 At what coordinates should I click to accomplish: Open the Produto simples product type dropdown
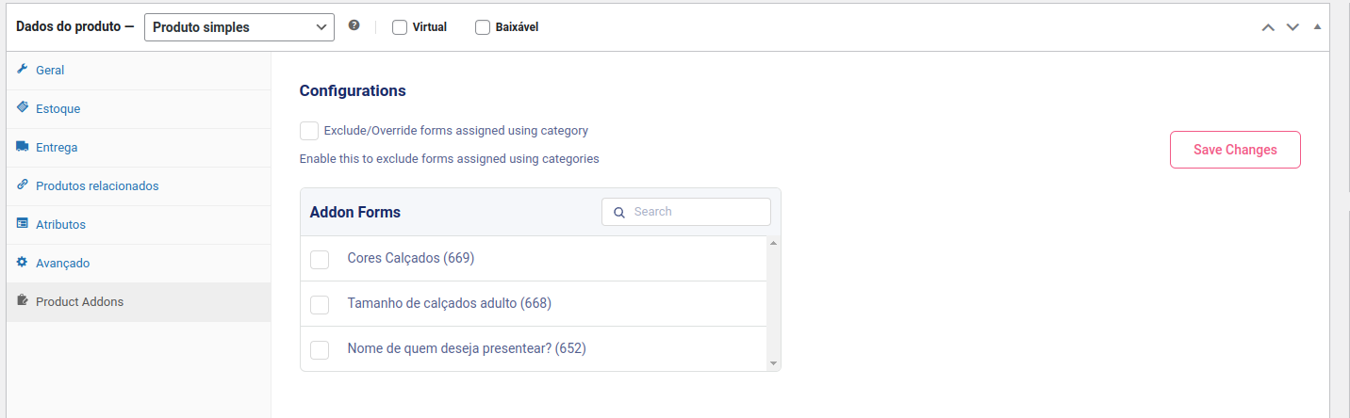[239, 27]
